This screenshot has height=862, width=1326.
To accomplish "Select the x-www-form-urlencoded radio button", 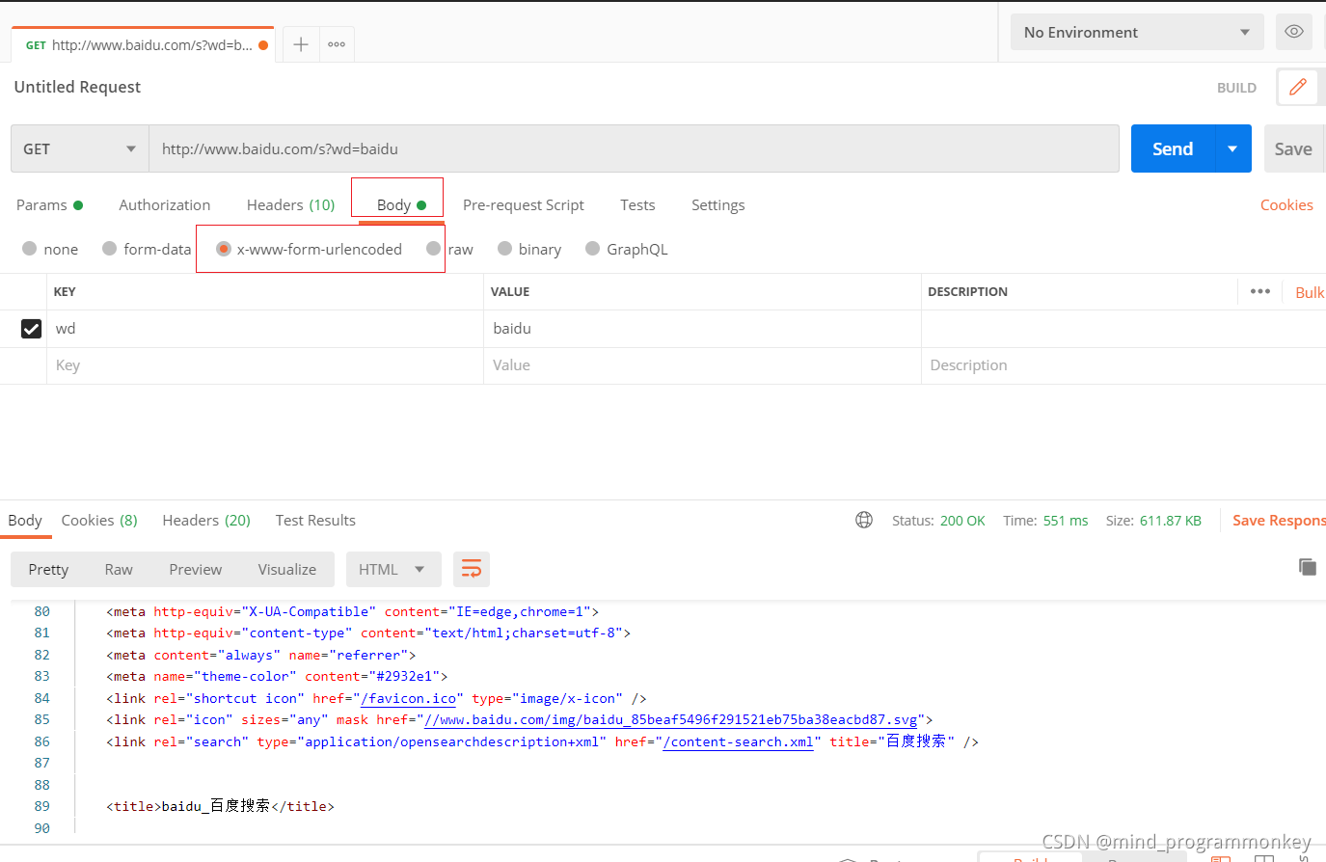I will [x=224, y=249].
